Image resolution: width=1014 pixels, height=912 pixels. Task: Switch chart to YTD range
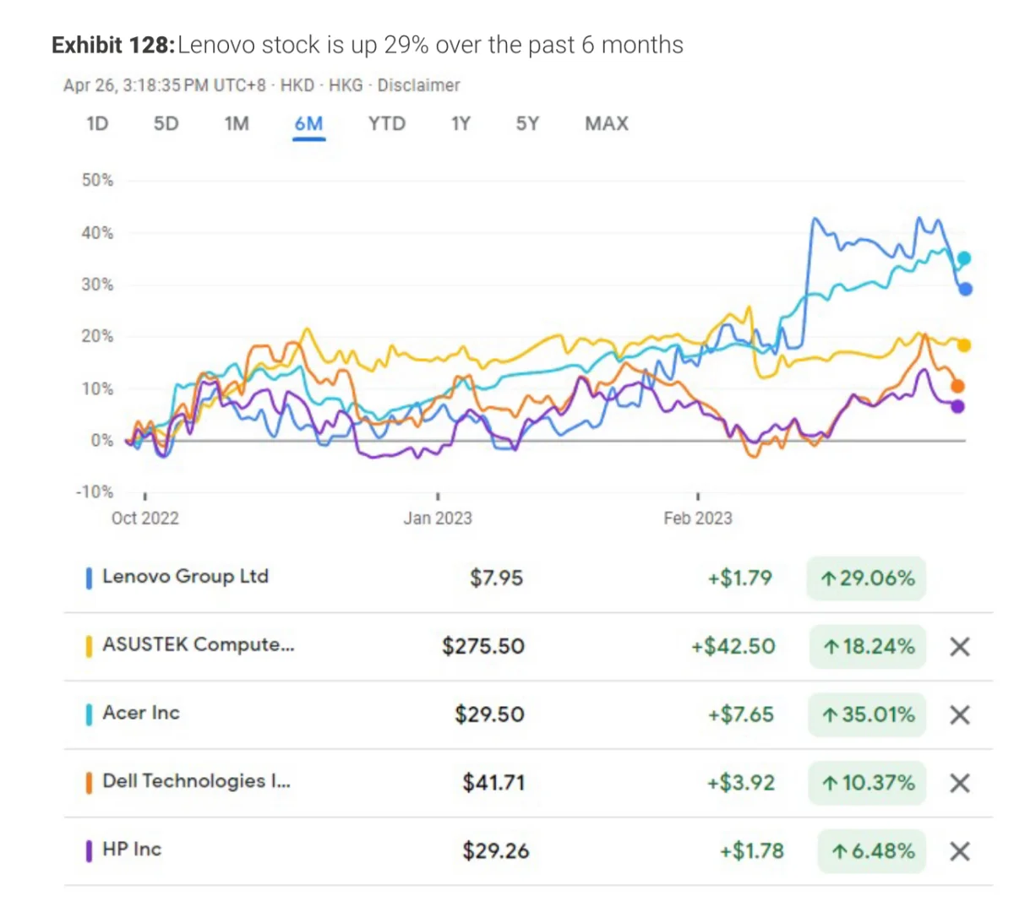tap(386, 124)
